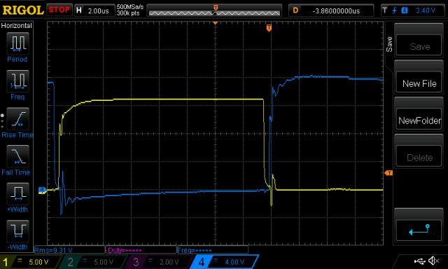This screenshot has width=448, height=269.
Task: Click the return arrow back button
Action: (419, 230)
